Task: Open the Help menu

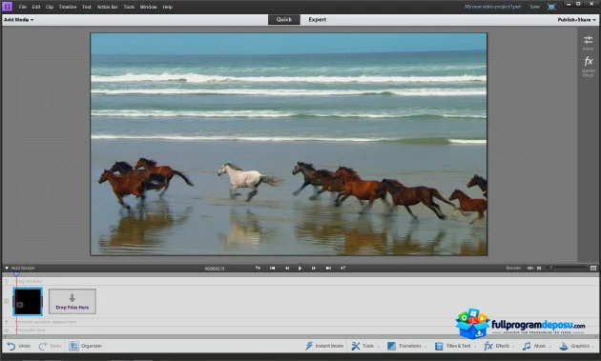Action: pos(168,7)
